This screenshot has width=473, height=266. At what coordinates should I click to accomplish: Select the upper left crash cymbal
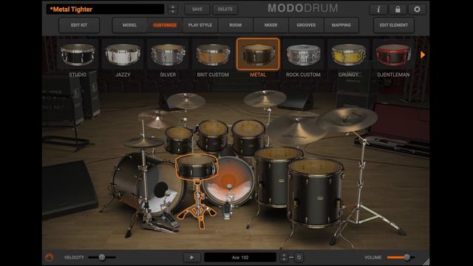(186, 101)
